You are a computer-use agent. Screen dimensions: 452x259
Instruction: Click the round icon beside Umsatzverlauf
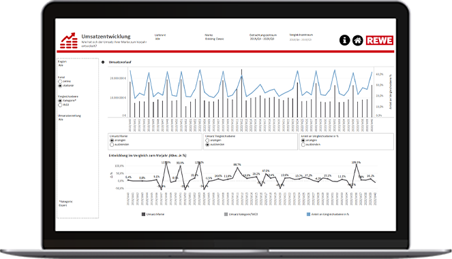[103, 62]
